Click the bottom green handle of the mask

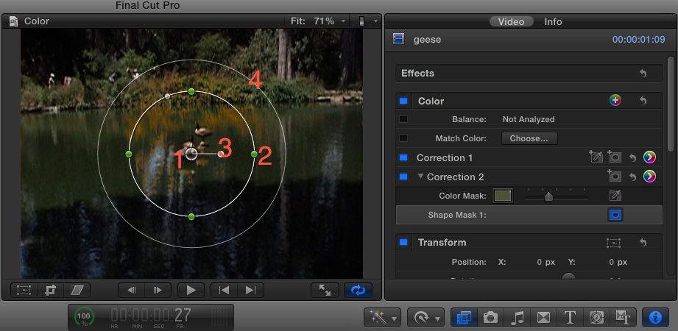click(191, 216)
